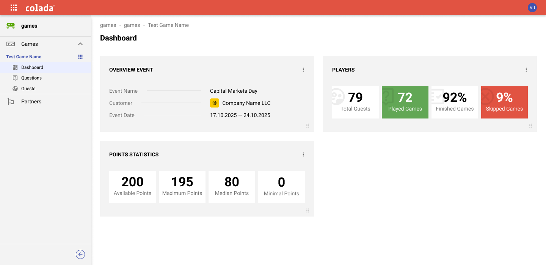
Task: Open grid menu beside Test Game Name
Action: [x=80, y=57]
